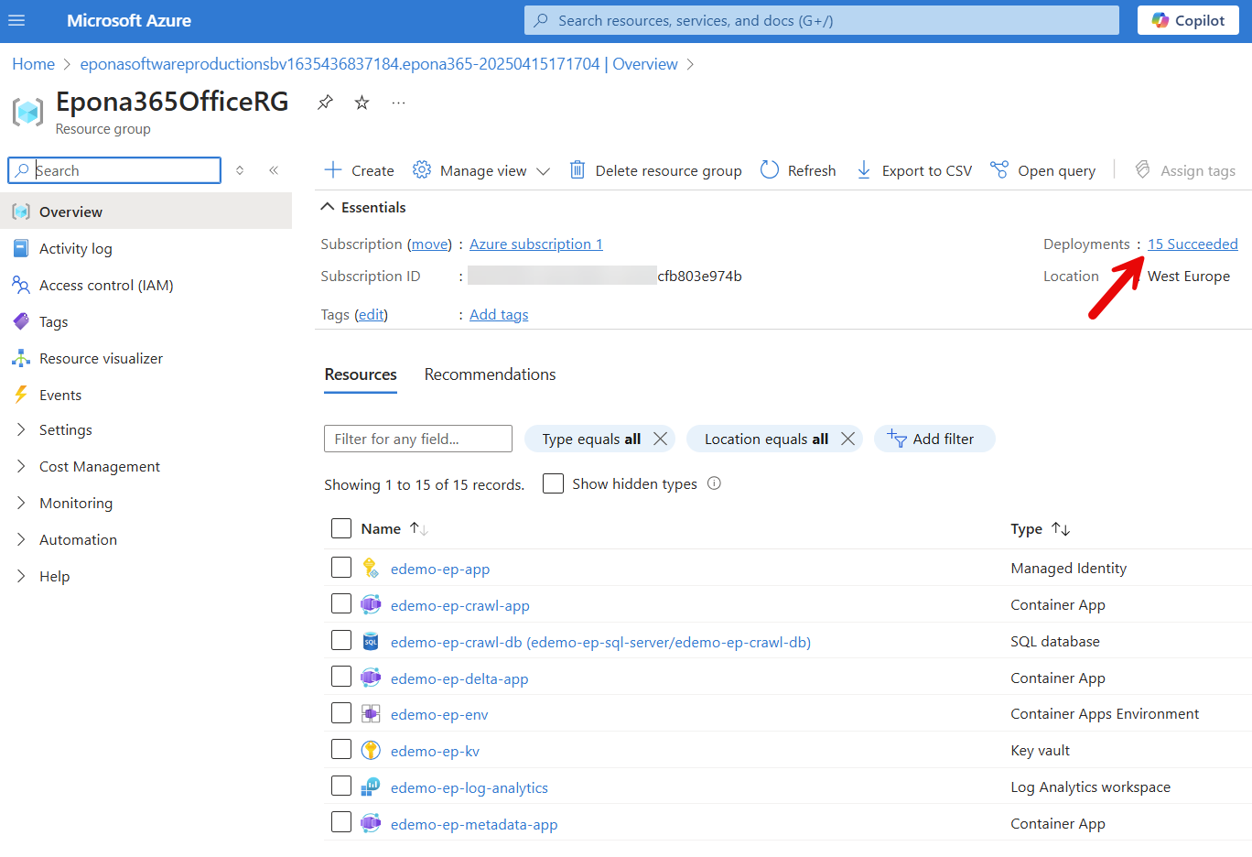
Task: Open the edemo-ep-kv key vault
Action: point(435,751)
